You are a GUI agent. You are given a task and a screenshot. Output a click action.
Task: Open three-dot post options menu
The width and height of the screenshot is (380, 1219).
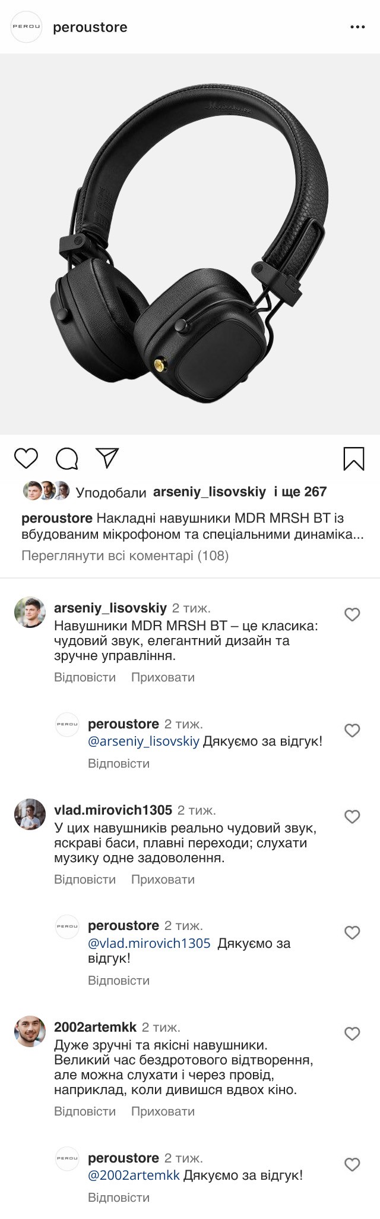(357, 27)
